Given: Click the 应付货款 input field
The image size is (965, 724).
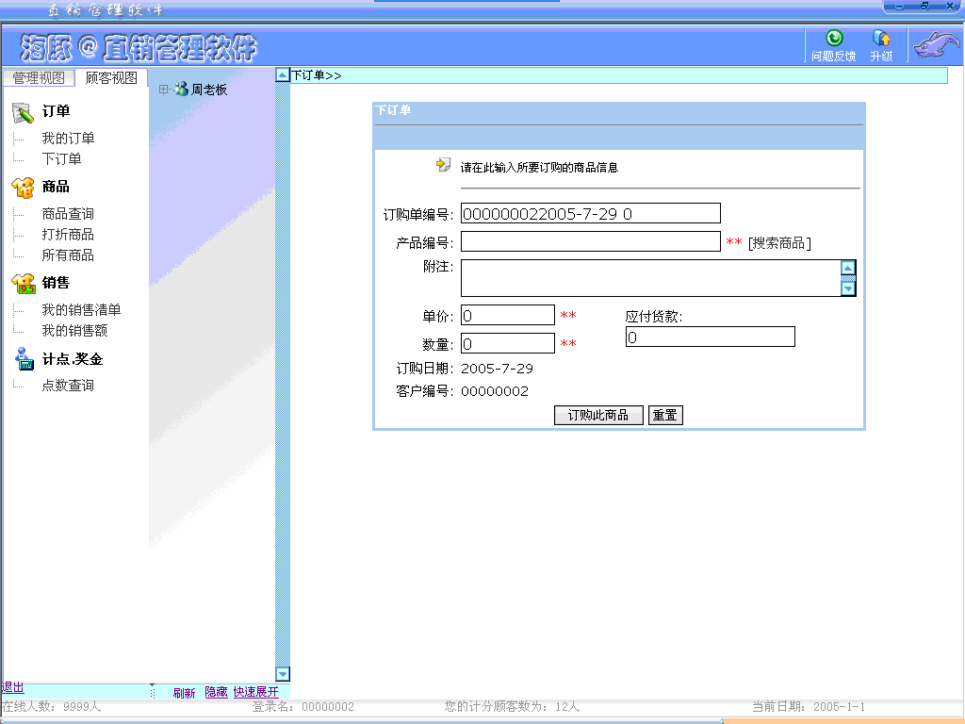Looking at the screenshot, I should pyautogui.click(x=711, y=337).
